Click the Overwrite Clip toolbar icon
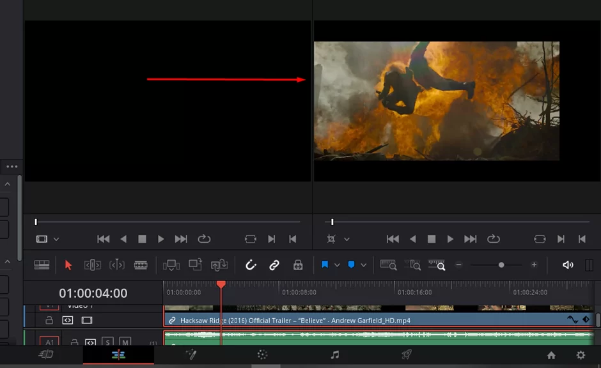Screen dimensions: 601x368 click(x=195, y=265)
